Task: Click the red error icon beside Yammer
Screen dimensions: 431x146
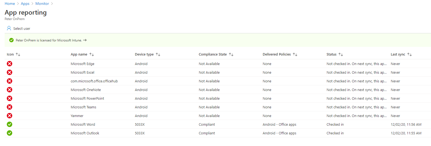Action: [10, 116]
